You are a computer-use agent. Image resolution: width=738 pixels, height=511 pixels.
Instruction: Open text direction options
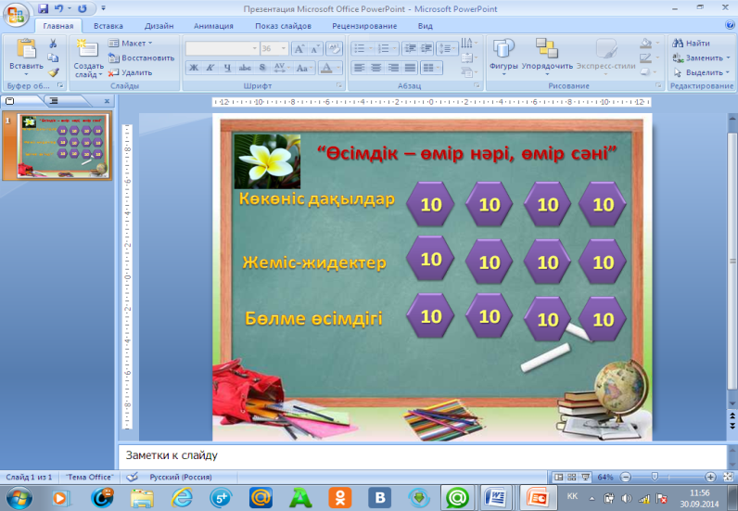pyautogui.click(x=468, y=44)
